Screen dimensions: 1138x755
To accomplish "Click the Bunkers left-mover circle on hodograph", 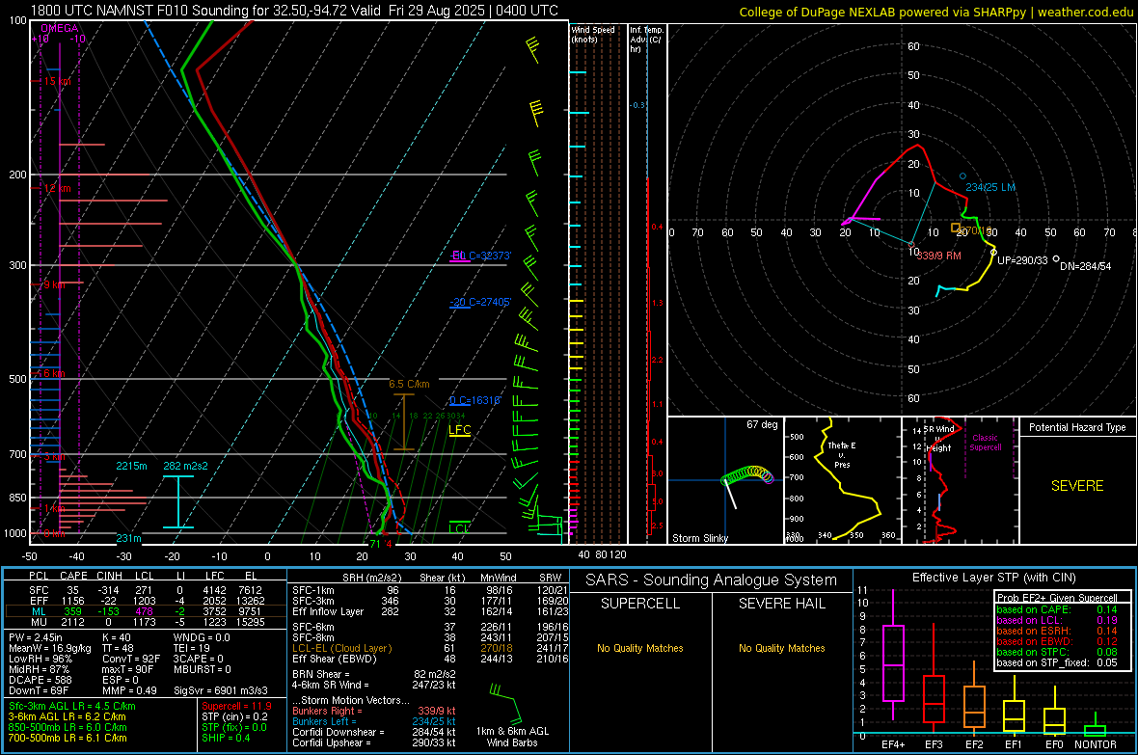I will click(963, 176).
